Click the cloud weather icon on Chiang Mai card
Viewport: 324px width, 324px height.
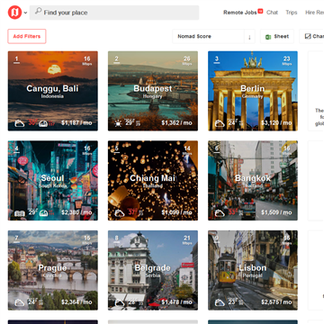(x=120, y=213)
